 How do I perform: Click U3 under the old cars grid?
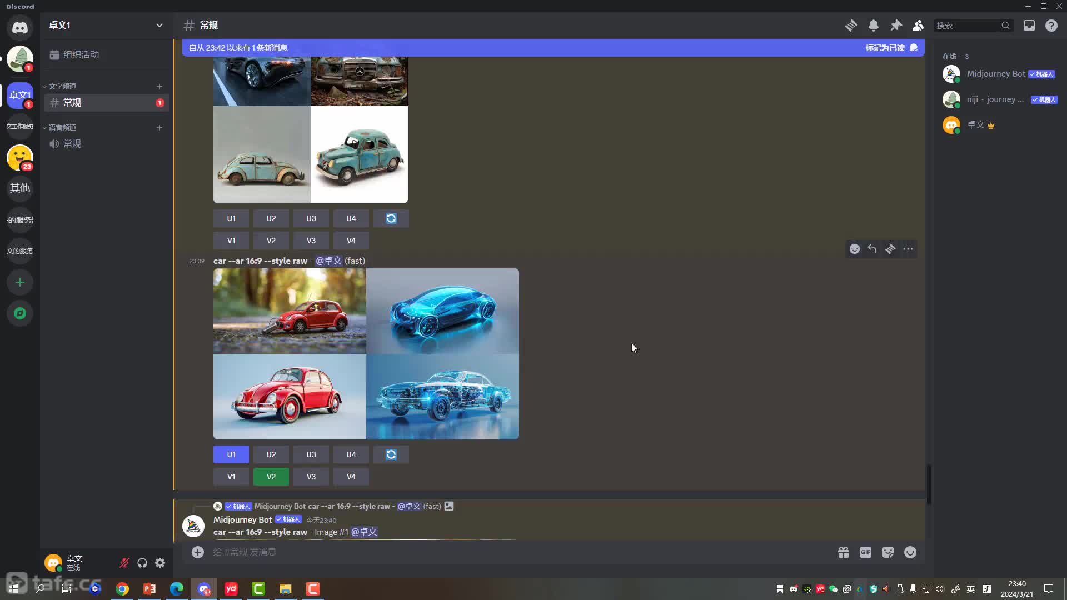point(311,218)
